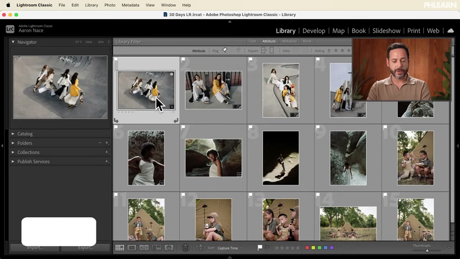Viewport: 460px width, 259px height.
Task: Toggle quick collection marker on photo 1
Action: pyautogui.click(x=171, y=74)
